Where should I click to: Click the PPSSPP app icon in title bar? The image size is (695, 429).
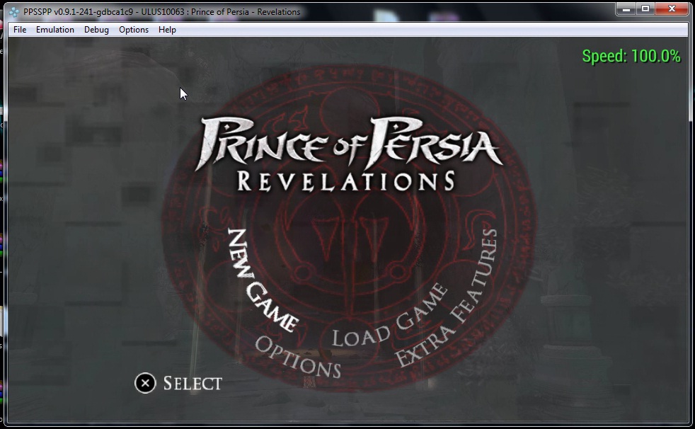(13, 12)
